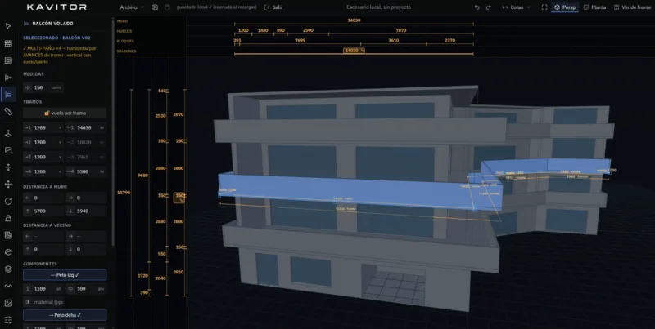Screen dimensions: 655x329
Task: Select the linked nodes tool icon
Action: pos(8,286)
